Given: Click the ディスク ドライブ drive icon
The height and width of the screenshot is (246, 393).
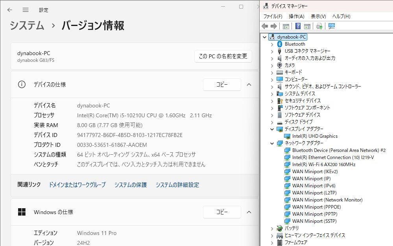Looking at the screenshot, I should 280,123.
